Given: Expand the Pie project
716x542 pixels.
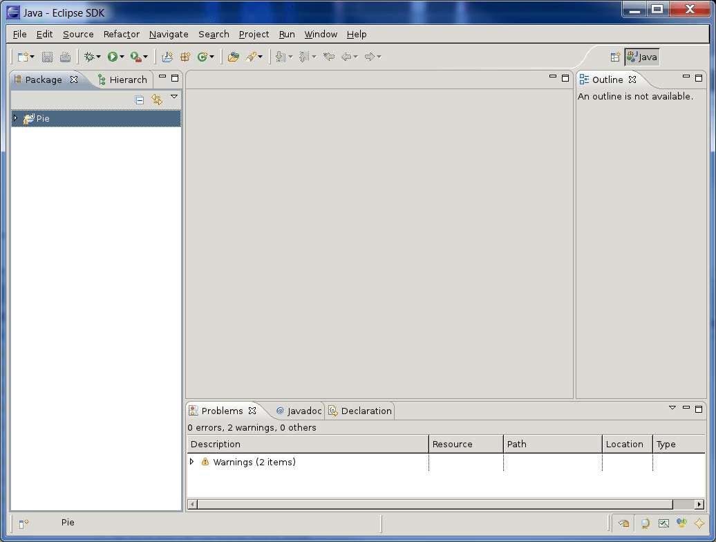Looking at the screenshot, I should click(15, 118).
